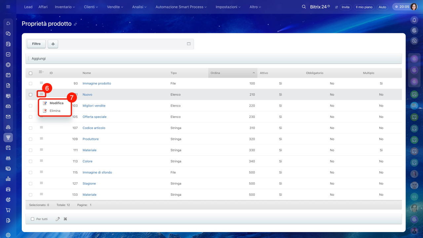Image resolution: width=423 pixels, height=238 pixels.
Task: Open the shopping cart icon in left sidebar
Action: tap(8, 210)
